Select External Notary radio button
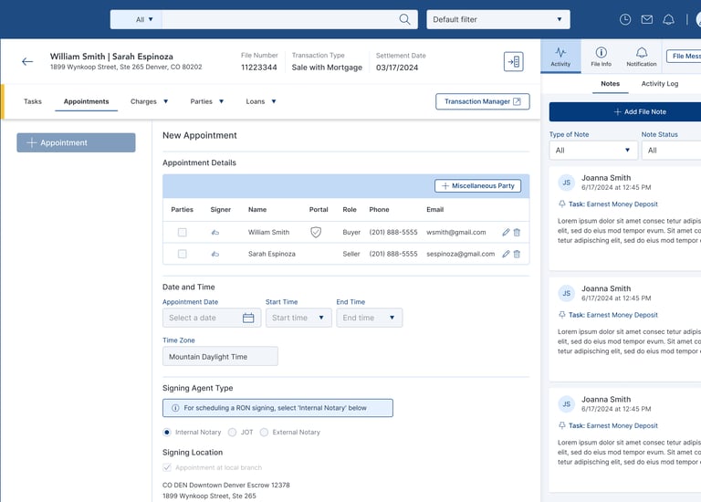The height and width of the screenshot is (502, 701). (x=264, y=433)
